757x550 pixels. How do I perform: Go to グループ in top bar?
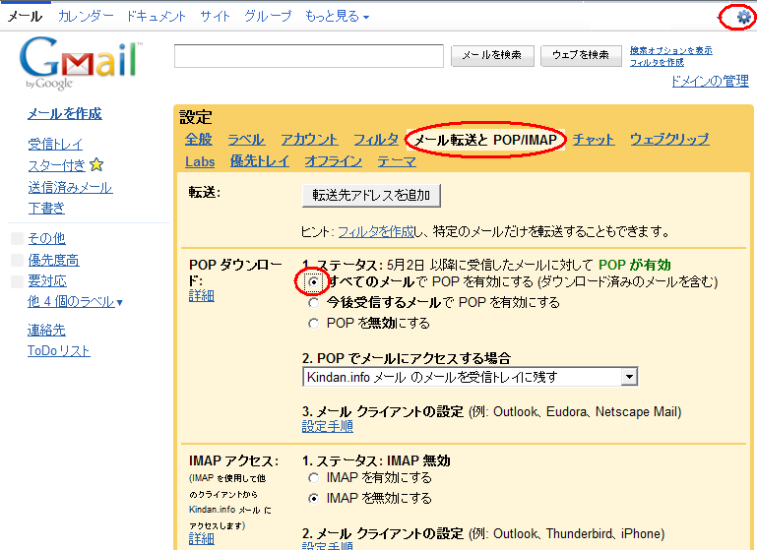[268, 17]
